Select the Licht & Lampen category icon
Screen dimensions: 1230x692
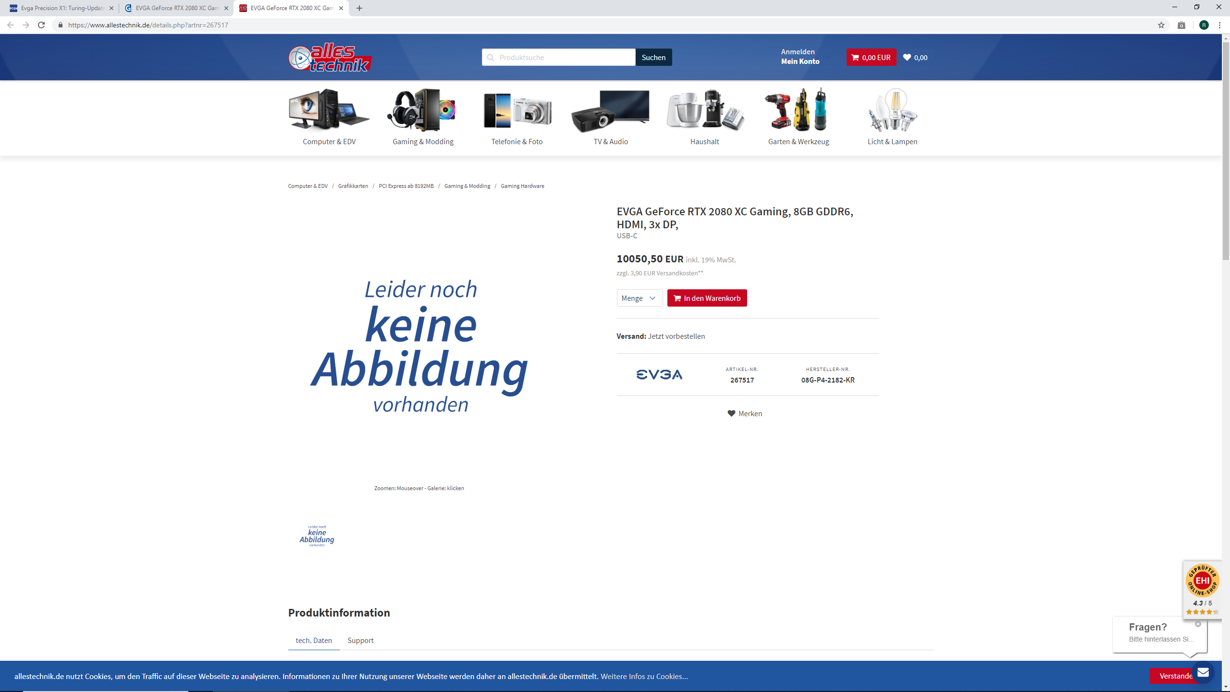[x=892, y=110]
